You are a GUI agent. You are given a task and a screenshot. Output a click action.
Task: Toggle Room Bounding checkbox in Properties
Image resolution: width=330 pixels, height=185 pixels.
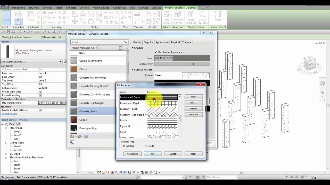point(40,96)
